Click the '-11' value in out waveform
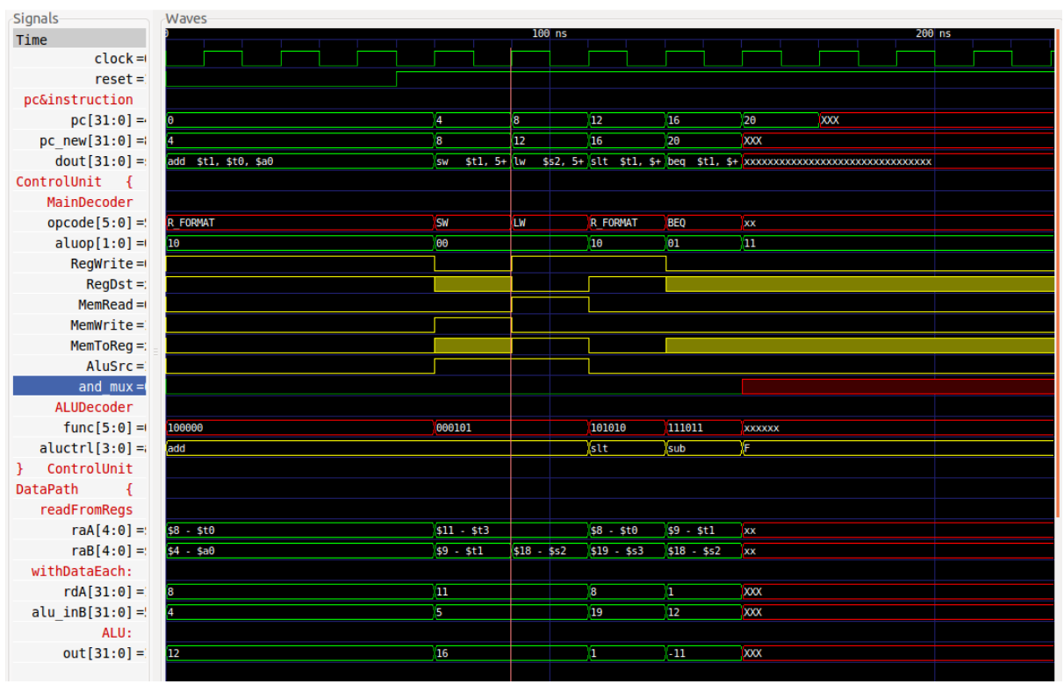 click(x=677, y=653)
